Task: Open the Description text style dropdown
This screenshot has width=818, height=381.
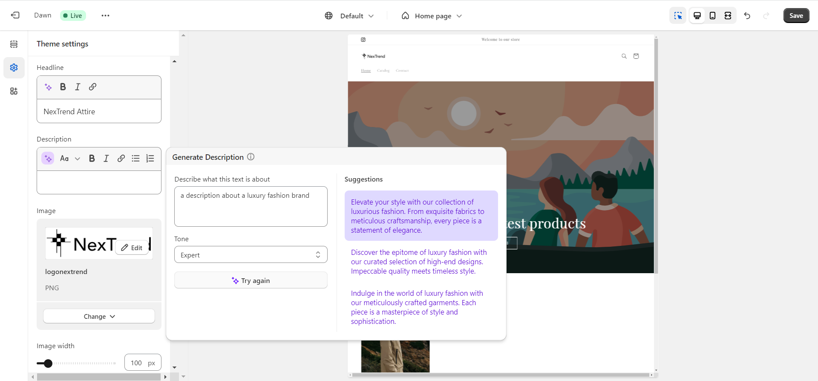Action: [70, 159]
